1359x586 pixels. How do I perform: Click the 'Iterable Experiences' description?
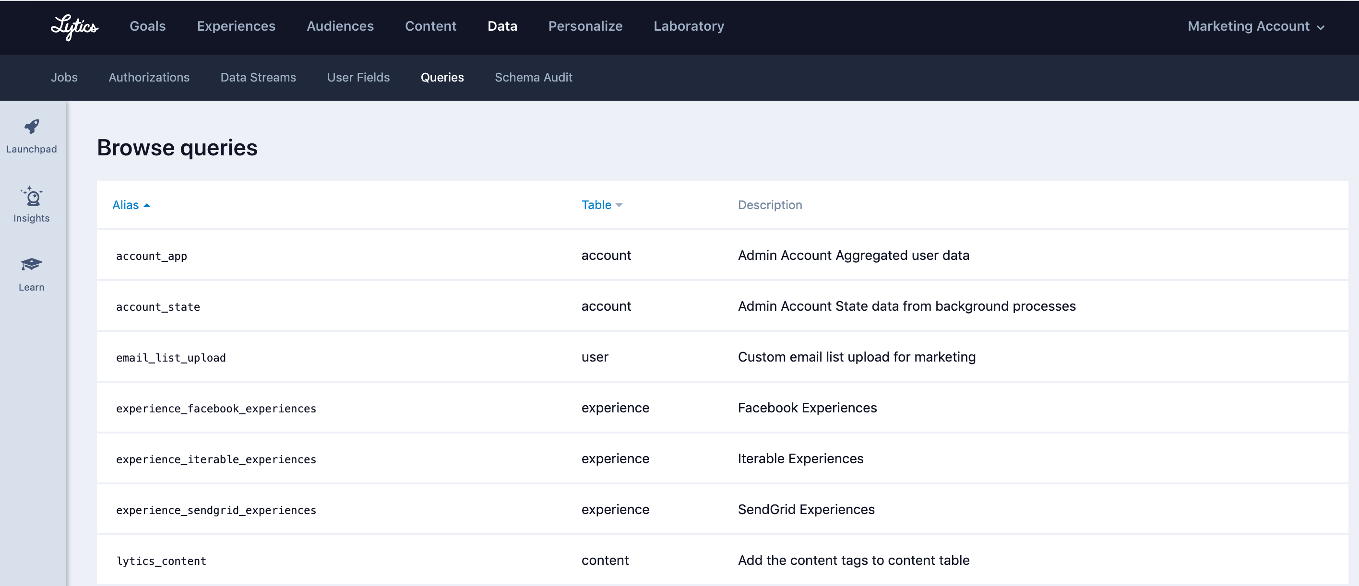point(800,458)
